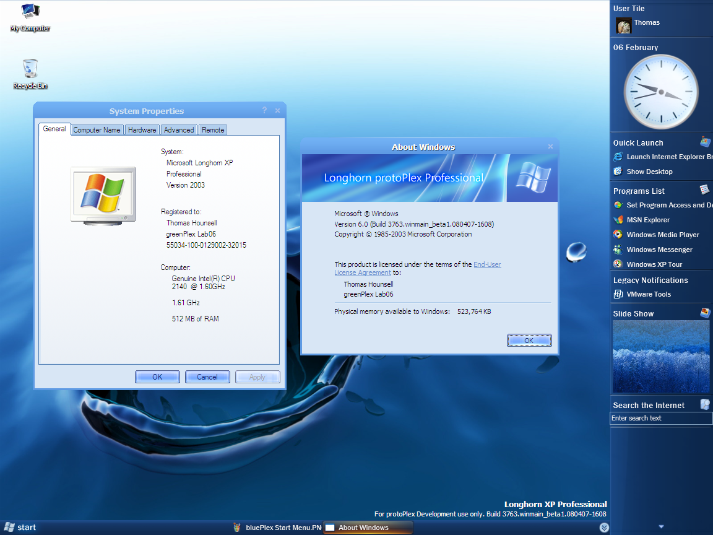Click the Search the Internet header icon
The height and width of the screenshot is (535, 713).
tap(706, 404)
